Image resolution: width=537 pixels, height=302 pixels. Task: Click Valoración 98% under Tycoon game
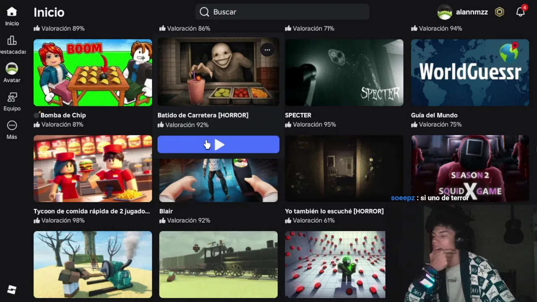tap(59, 220)
